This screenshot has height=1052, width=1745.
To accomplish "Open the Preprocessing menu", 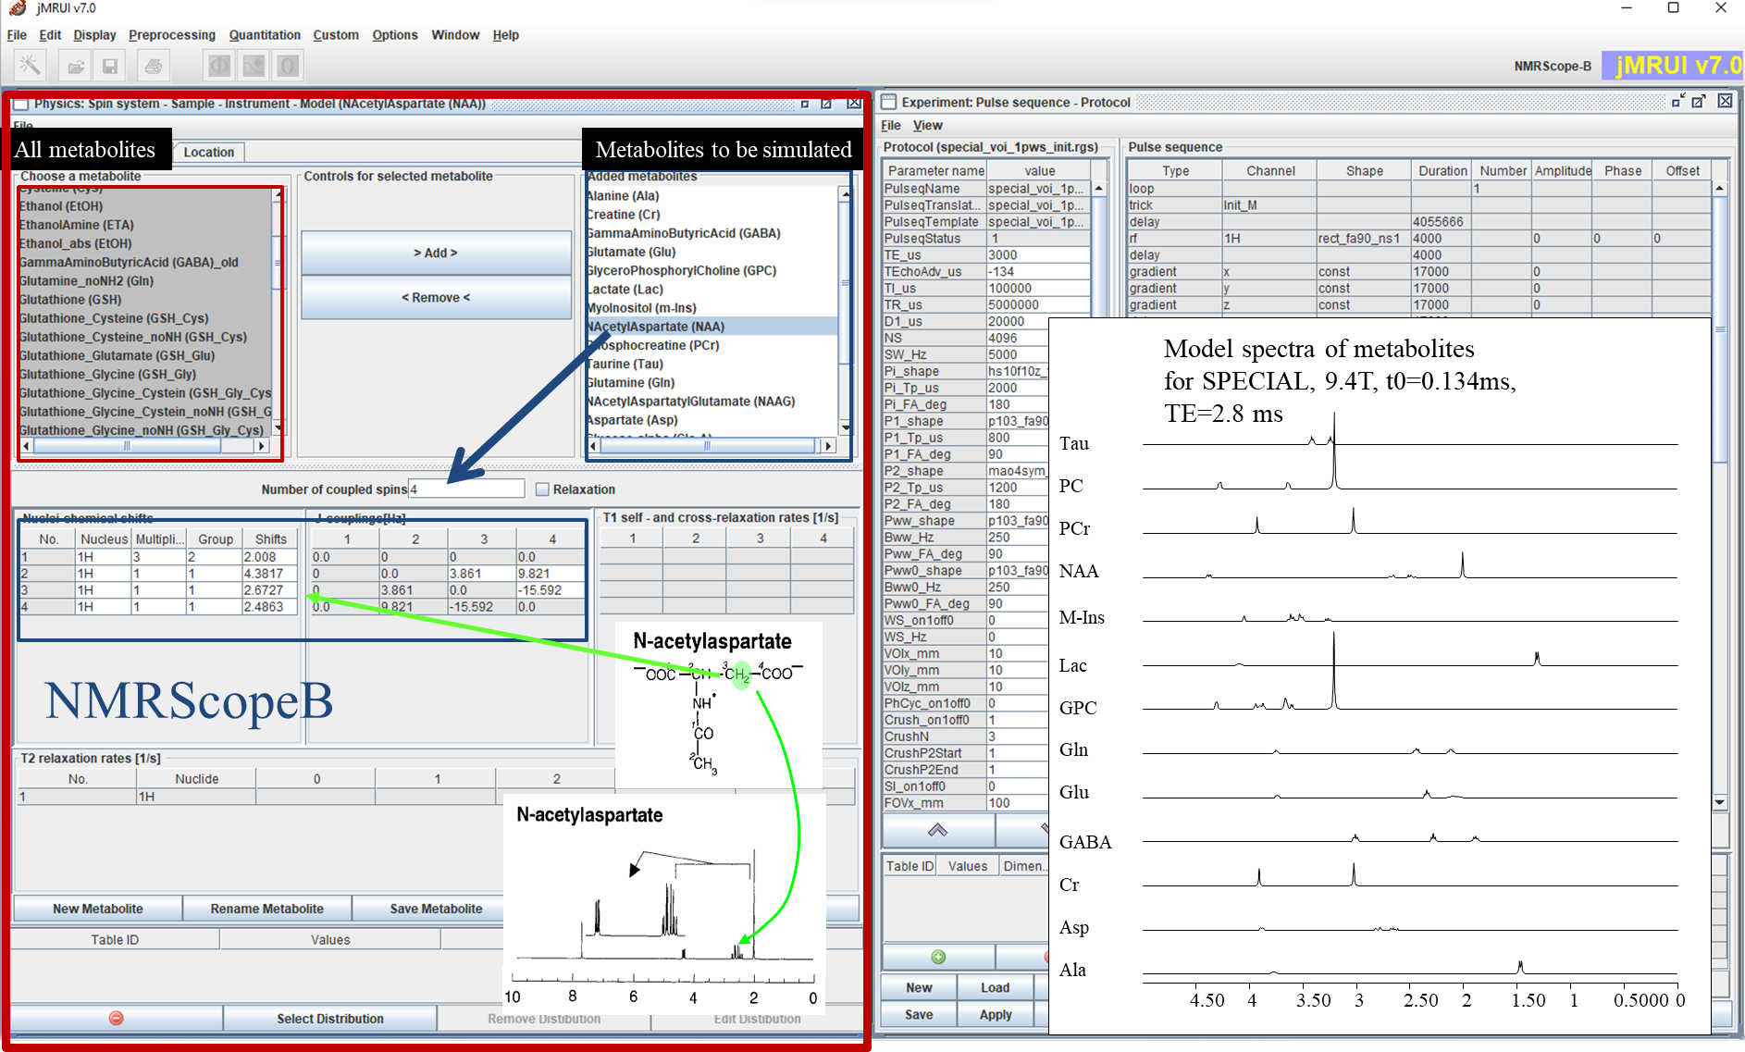I will [171, 35].
